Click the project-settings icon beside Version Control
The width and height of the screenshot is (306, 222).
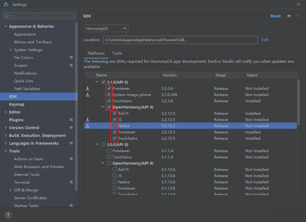[71, 128]
